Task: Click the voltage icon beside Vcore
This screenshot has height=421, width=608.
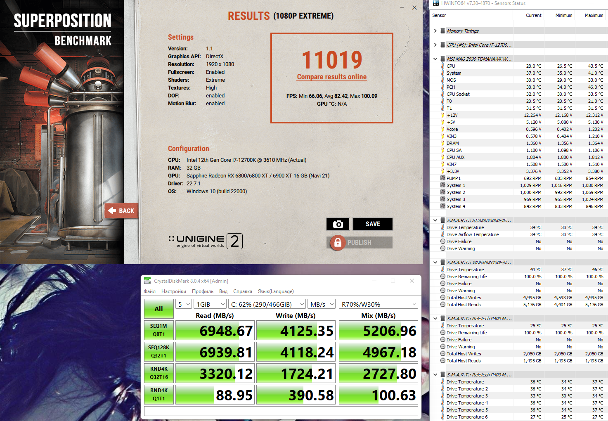Action: click(x=442, y=129)
